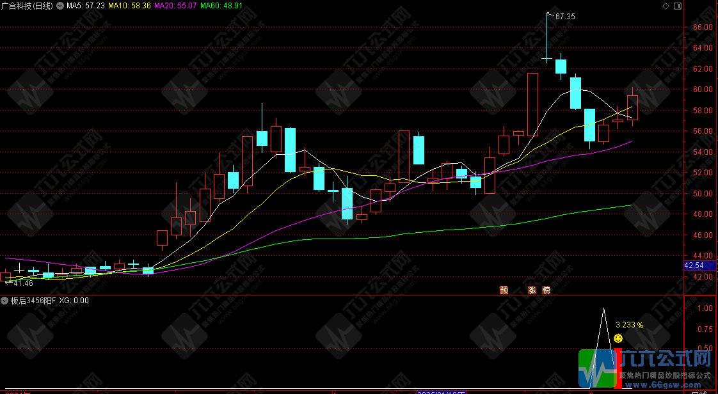
Task: Select the MA5: 57.23 moving average label
Action: [86, 6]
